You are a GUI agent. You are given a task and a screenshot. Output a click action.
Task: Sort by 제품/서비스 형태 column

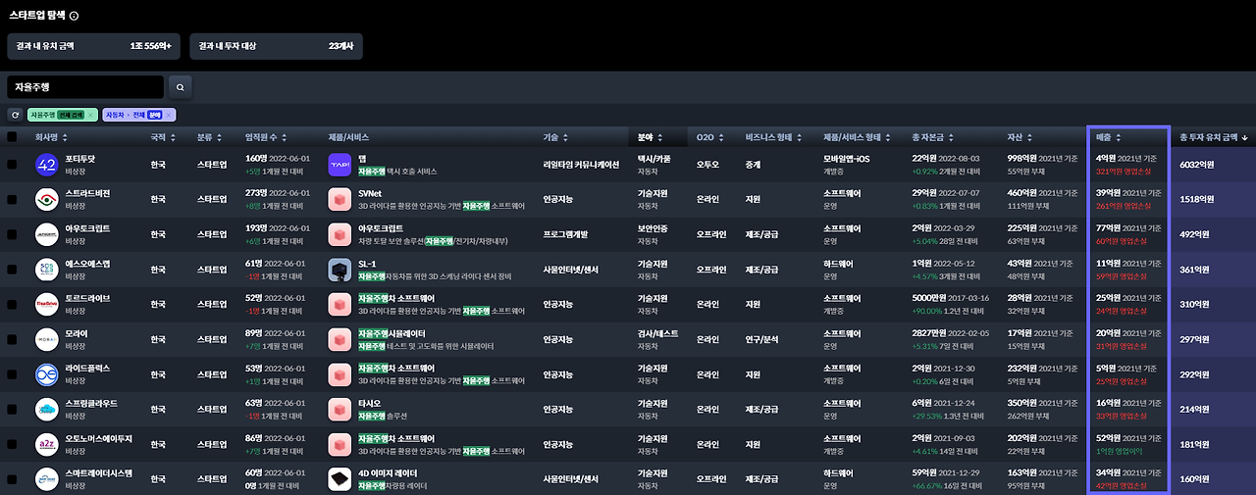click(857, 137)
